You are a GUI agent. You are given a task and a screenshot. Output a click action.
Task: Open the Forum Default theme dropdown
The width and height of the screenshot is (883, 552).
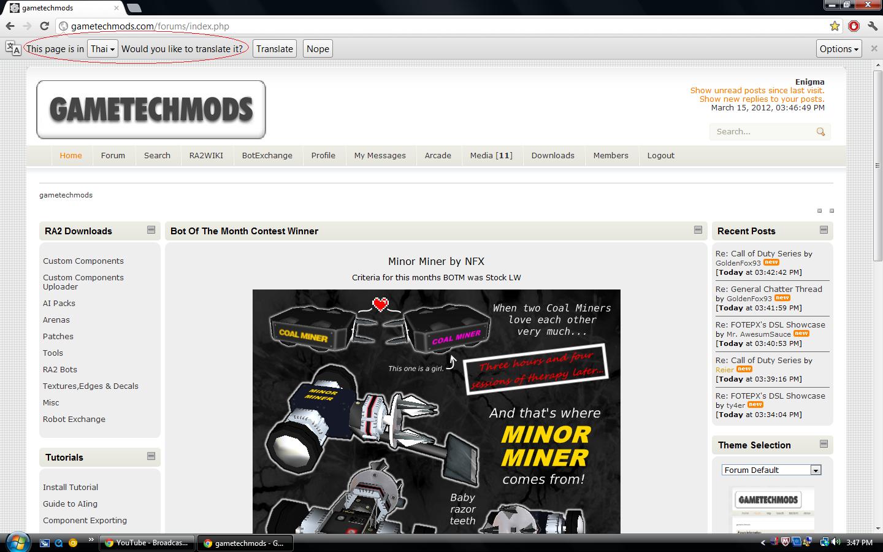click(771, 470)
